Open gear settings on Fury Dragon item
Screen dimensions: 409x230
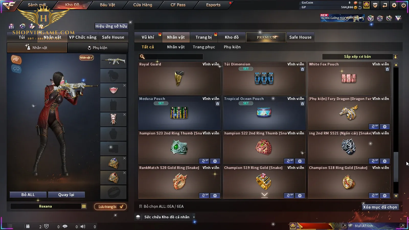[385, 126]
